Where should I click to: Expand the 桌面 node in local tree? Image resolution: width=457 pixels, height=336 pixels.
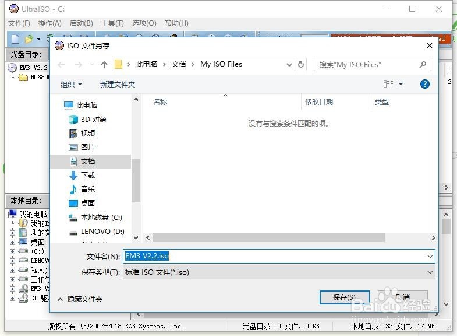[12, 242]
